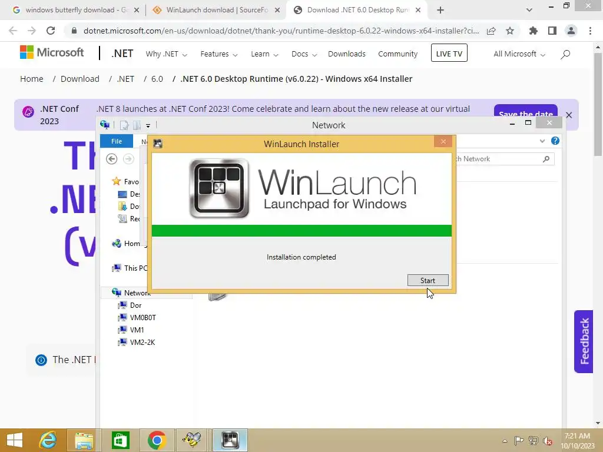Close the WinLaunch Installer dialog

click(443, 141)
